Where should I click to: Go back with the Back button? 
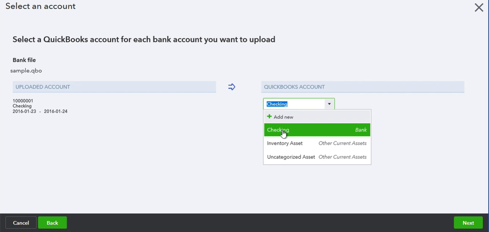53,223
